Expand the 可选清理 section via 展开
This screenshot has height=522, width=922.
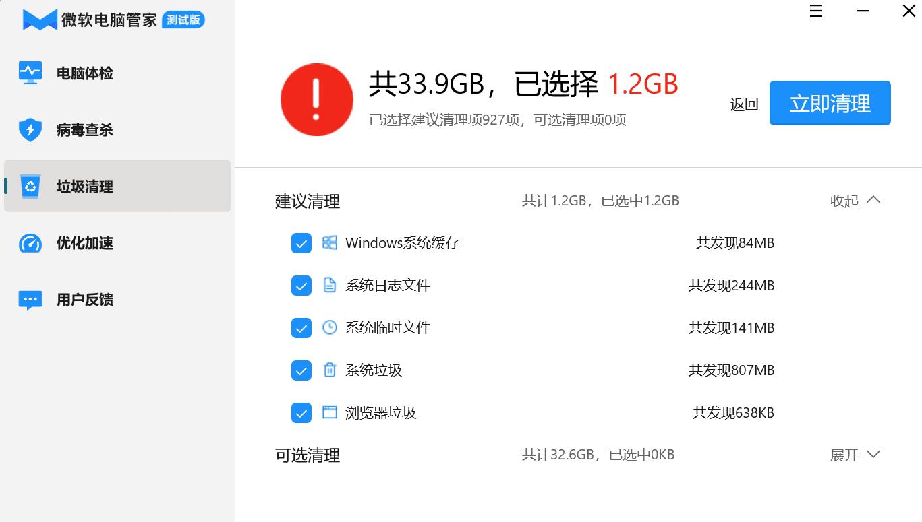854,455
